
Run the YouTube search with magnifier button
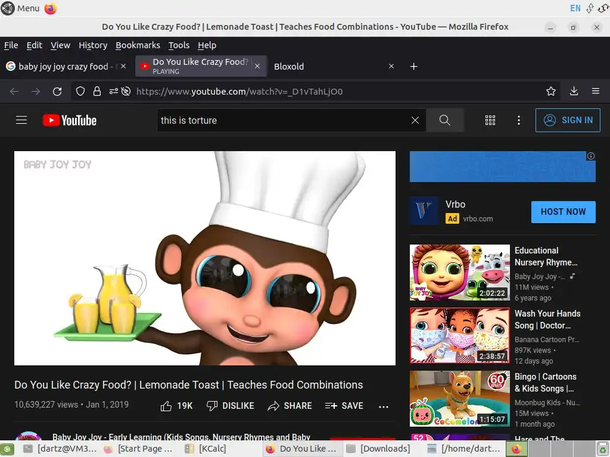coord(444,120)
